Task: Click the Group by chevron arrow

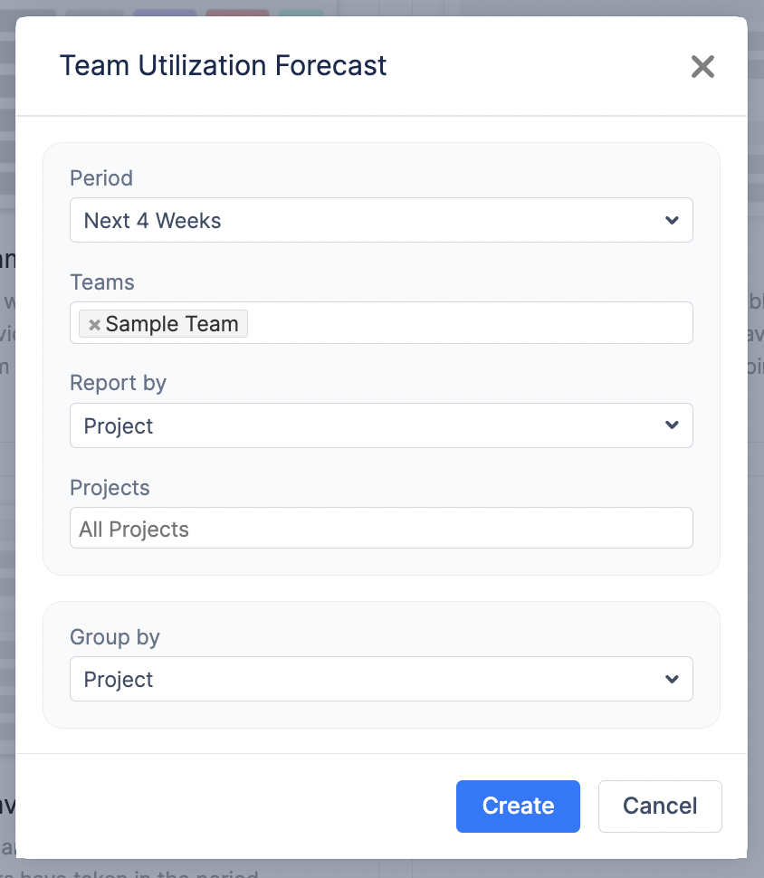Action: click(x=672, y=679)
